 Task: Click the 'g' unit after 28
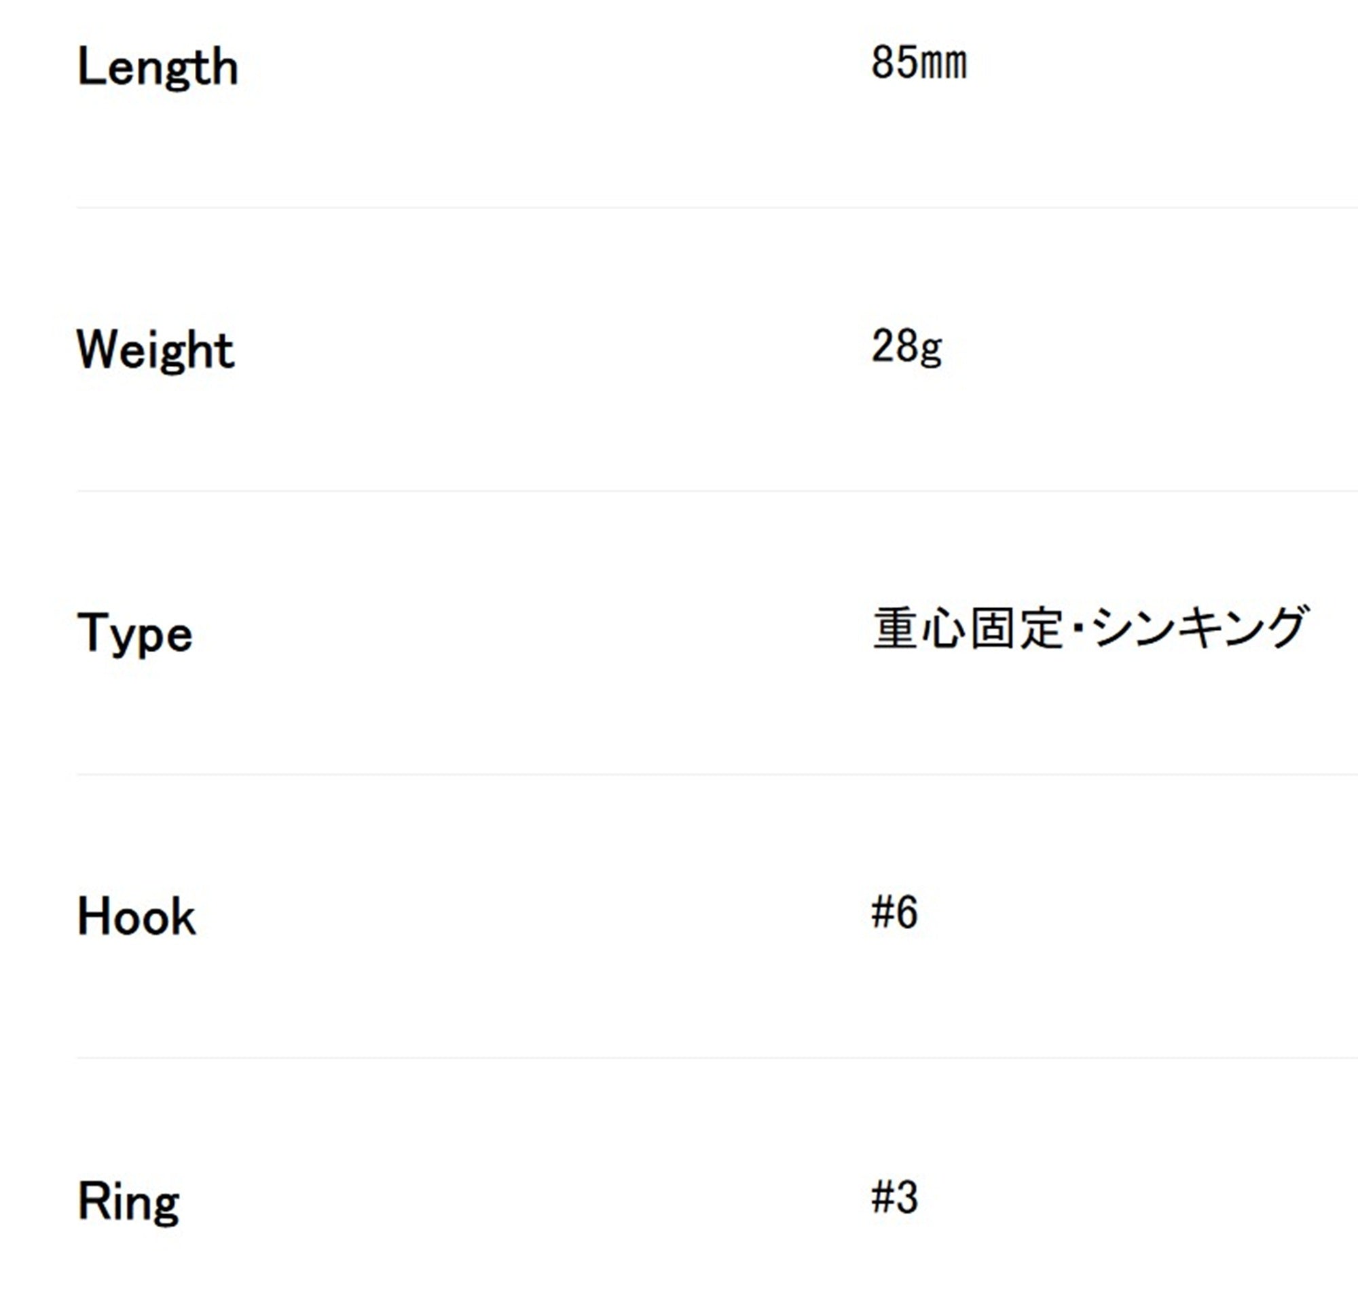click(x=931, y=352)
